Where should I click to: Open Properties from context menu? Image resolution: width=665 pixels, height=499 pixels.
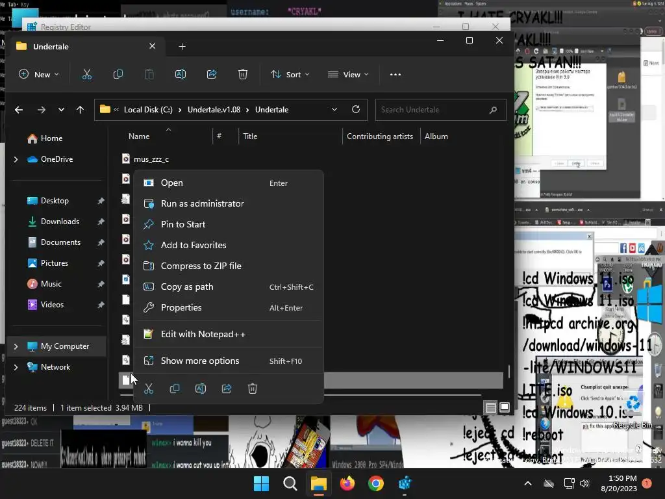click(229, 307)
